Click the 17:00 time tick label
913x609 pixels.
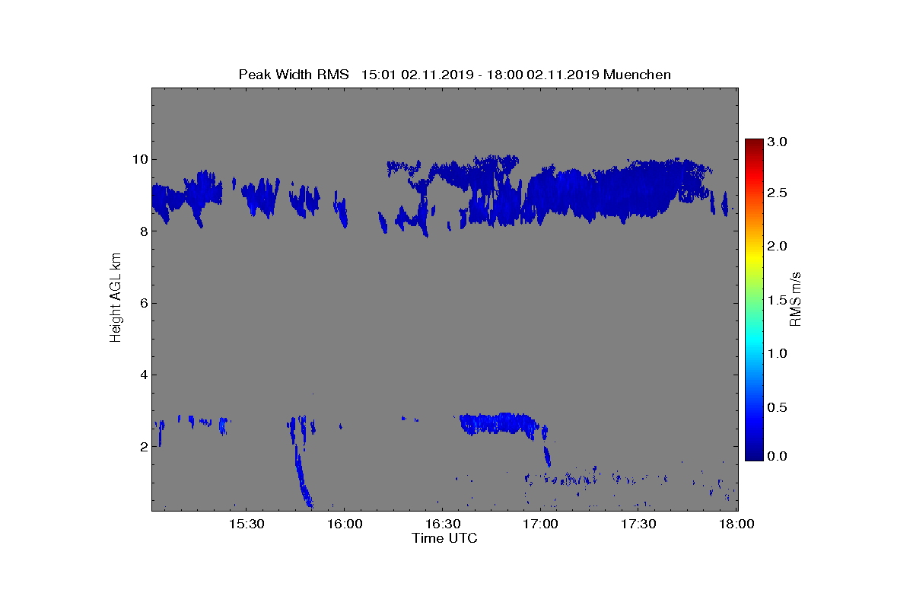coord(541,525)
